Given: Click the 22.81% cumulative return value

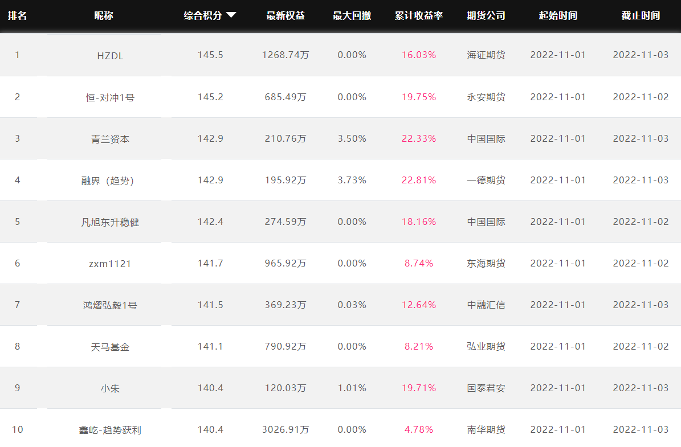Looking at the screenshot, I should coord(419,180).
